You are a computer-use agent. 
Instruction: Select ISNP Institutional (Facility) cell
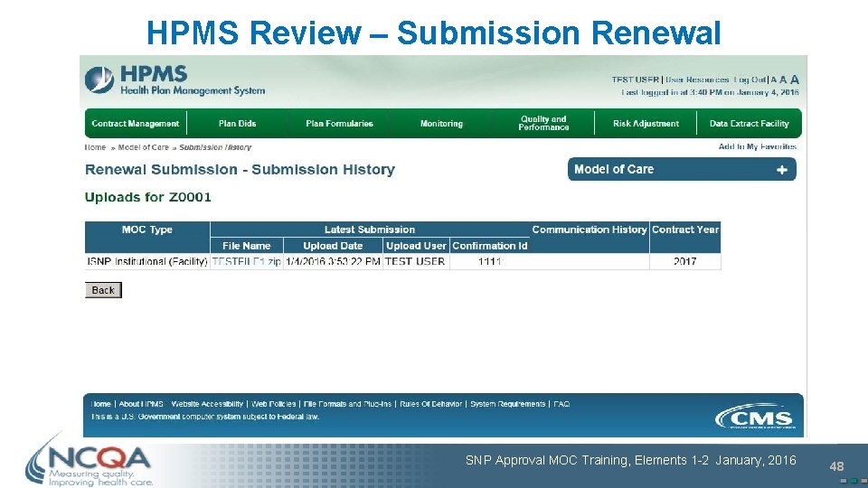point(147,261)
